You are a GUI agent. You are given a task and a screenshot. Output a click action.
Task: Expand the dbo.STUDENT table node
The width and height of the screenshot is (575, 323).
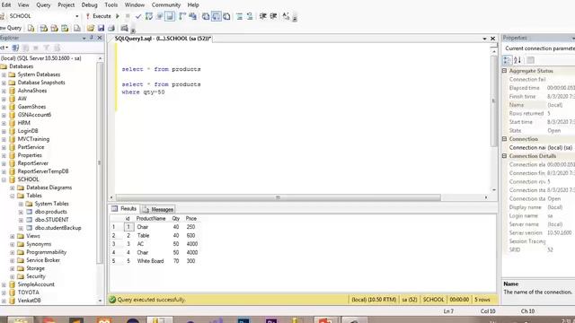21,220
